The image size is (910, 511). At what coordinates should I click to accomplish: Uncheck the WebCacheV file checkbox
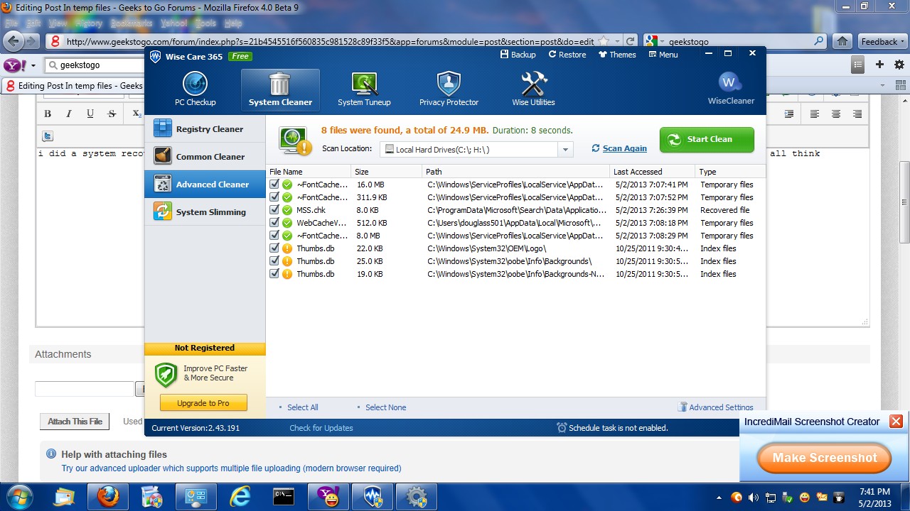274,223
